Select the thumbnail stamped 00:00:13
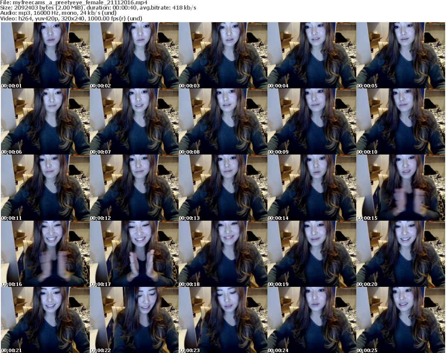Screen dimensions: 446x353 tap(223, 188)
